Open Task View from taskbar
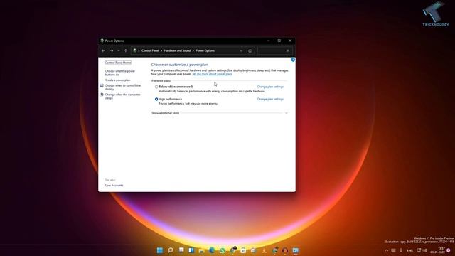Viewport: 455px width, 256px height. click(x=181, y=250)
